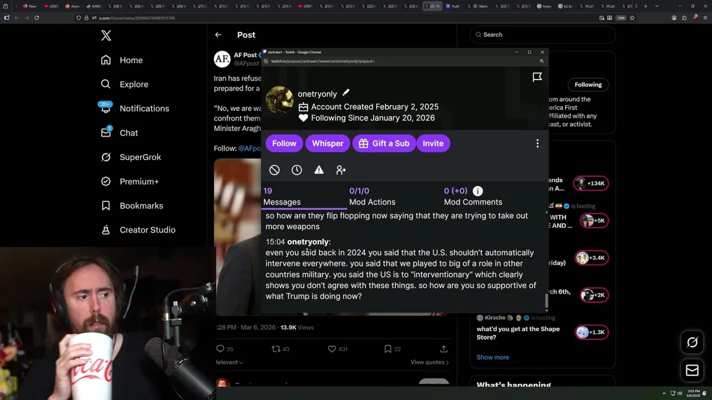Screen dimensions: 712x400
Task: Click the Gift a Sub button
Action: click(384, 143)
